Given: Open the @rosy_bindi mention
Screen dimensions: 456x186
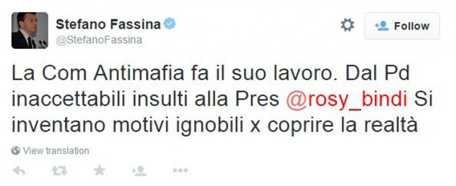Looking at the screenshot, I should pyautogui.click(x=347, y=100).
